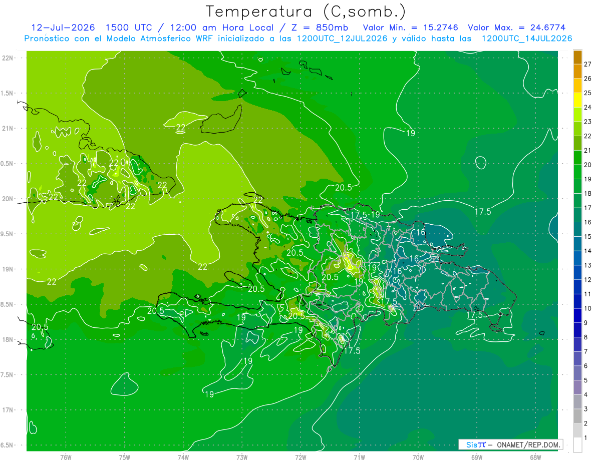Click the color scale label 25
Screen dimensions: 601x464
[588, 93]
